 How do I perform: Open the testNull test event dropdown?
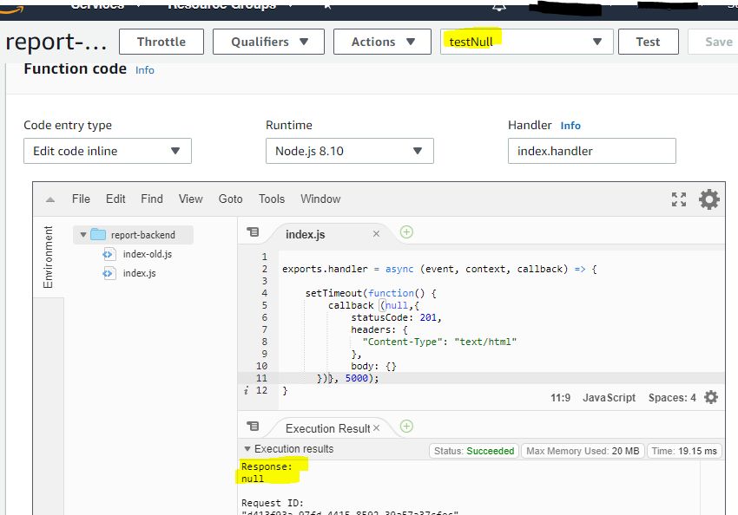point(527,42)
